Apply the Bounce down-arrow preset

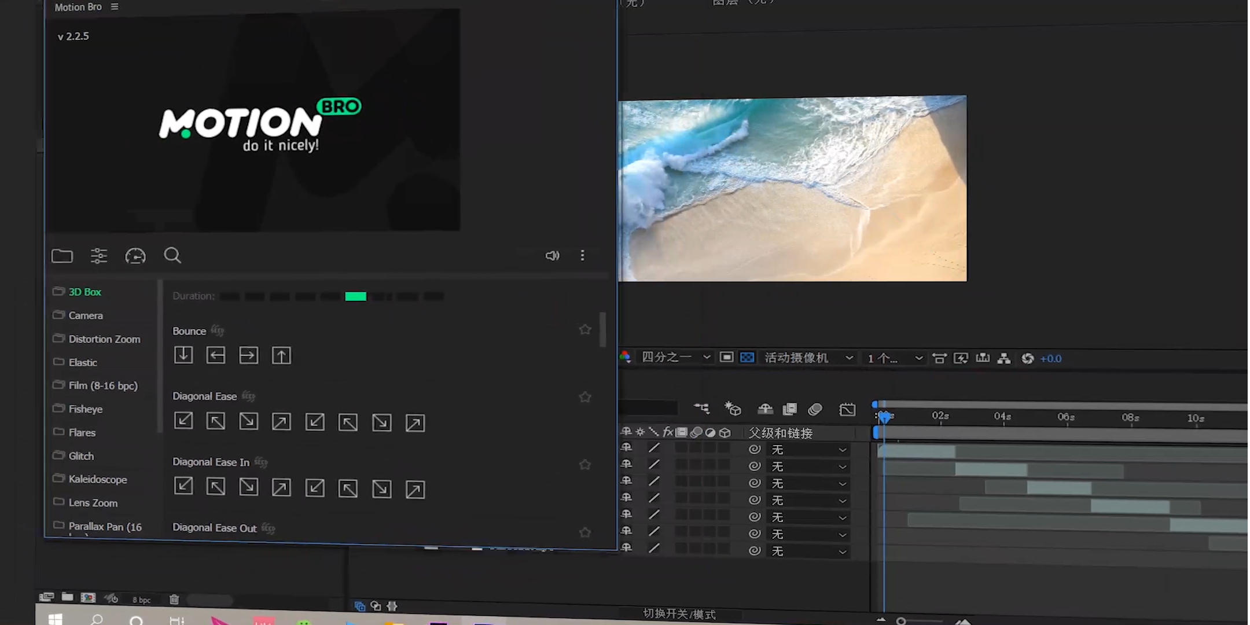pos(183,355)
